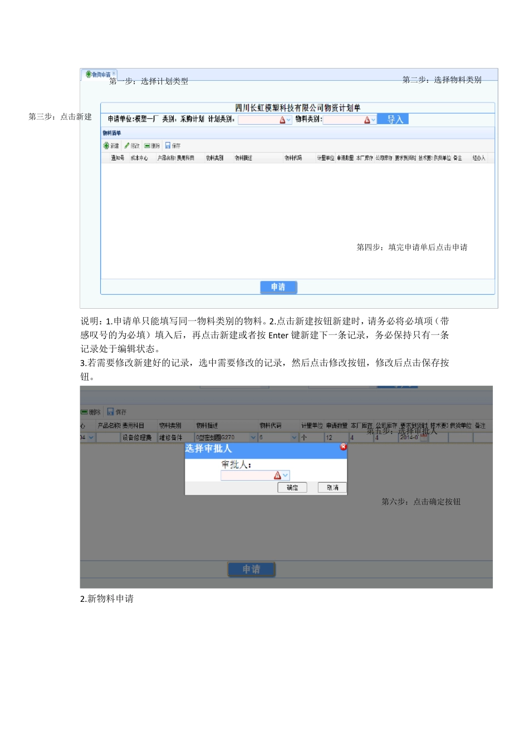
Task: Click the 经办人 column header
Action: (x=479, y=158)
